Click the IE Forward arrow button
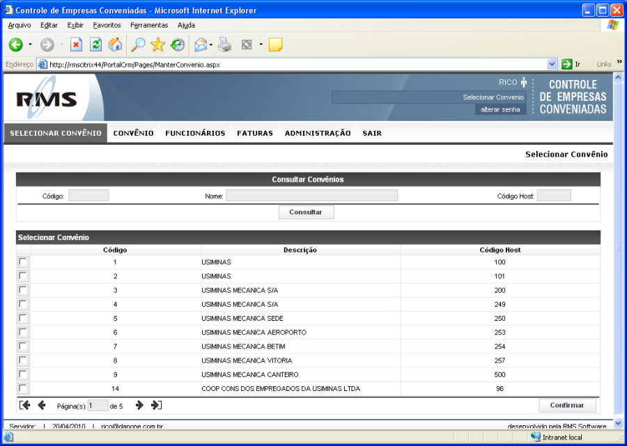The width and height of the screenshot is (627, 446). coord(47,45)
